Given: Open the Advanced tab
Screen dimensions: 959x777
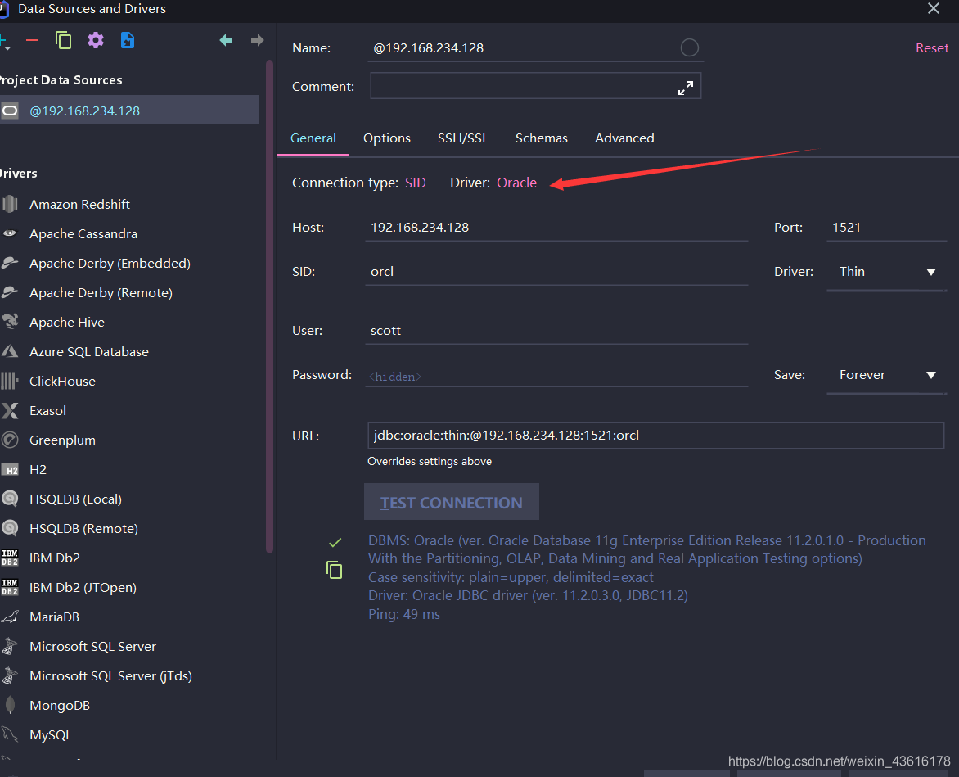Looking at the screenshot, I should point(624,138).
